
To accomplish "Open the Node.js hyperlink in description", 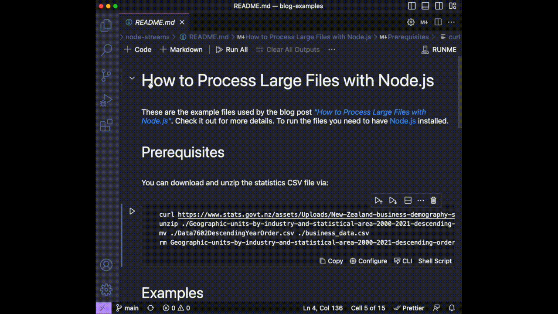I will (x=402, y=121).
